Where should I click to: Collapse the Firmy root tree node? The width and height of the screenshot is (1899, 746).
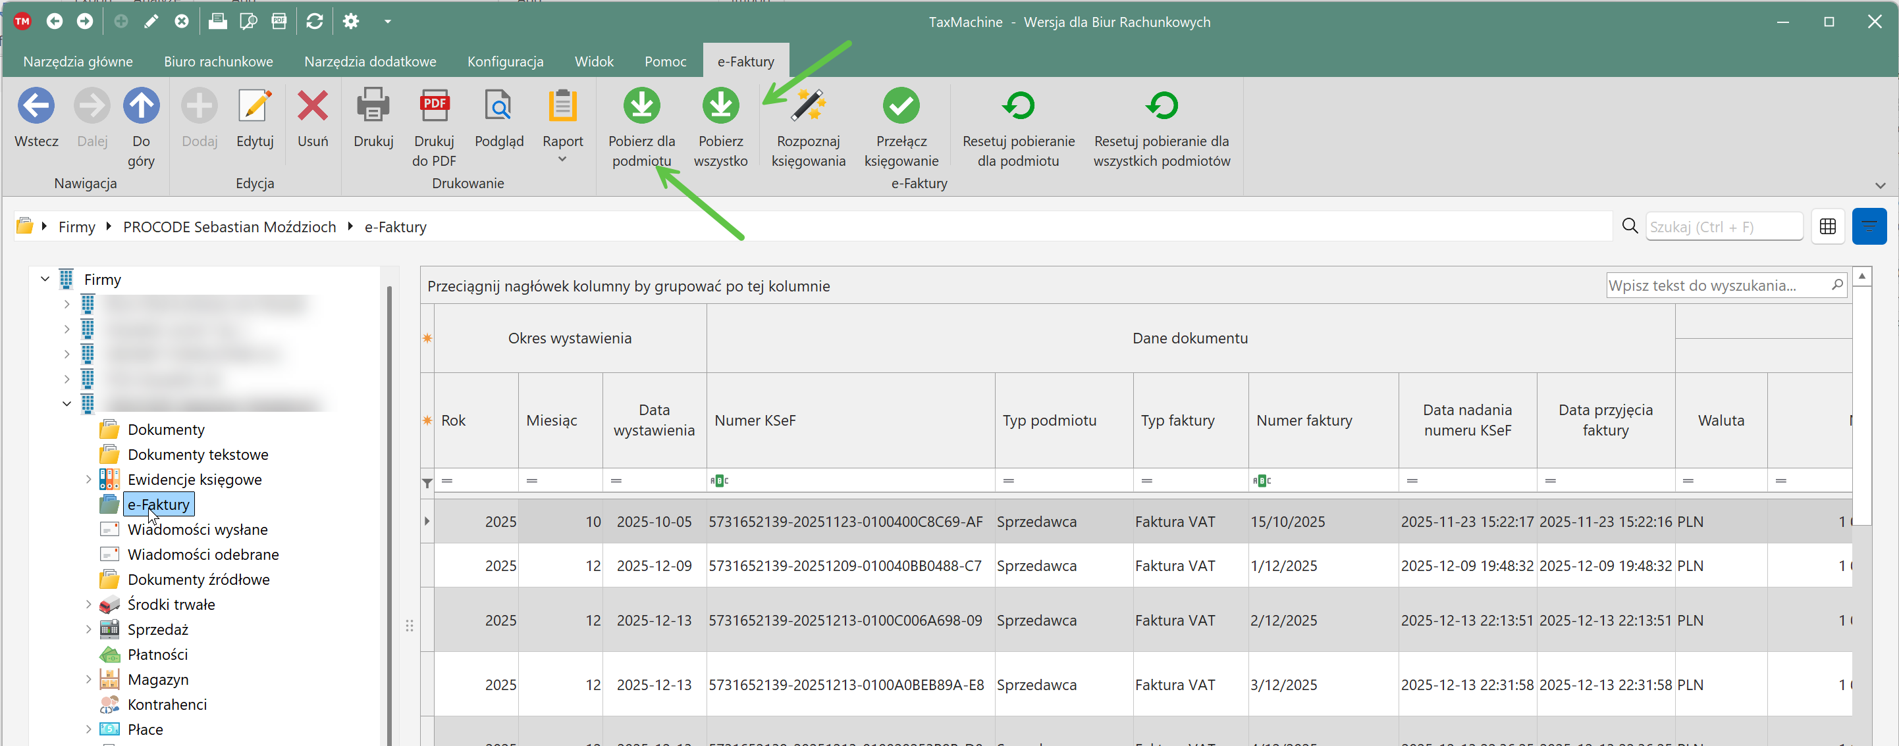point(45,279)
